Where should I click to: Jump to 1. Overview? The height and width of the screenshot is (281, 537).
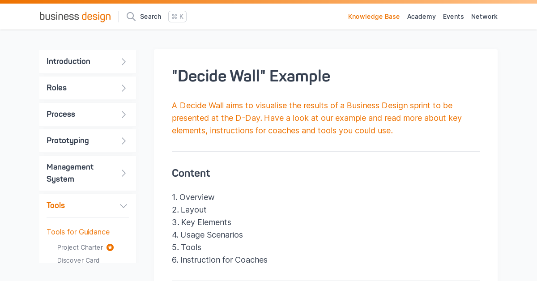(193, 197)
